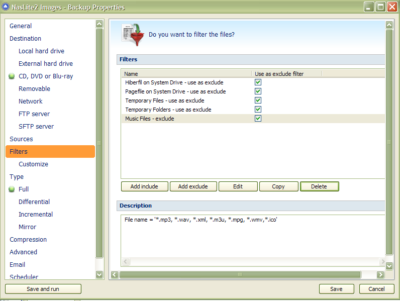Open the Compression page

pyautogui.click(x=28, y=240)
